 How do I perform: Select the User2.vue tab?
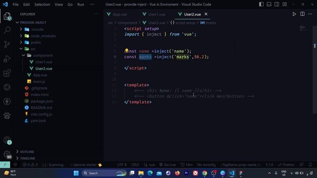[x=192, y=14]
